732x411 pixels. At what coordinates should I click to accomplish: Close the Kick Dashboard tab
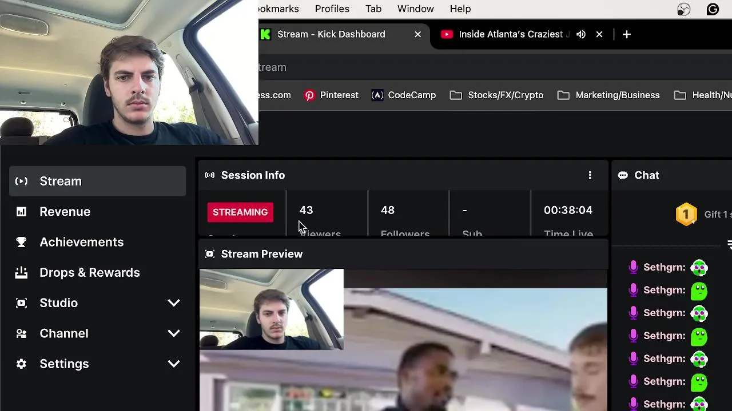click(418, 34)
